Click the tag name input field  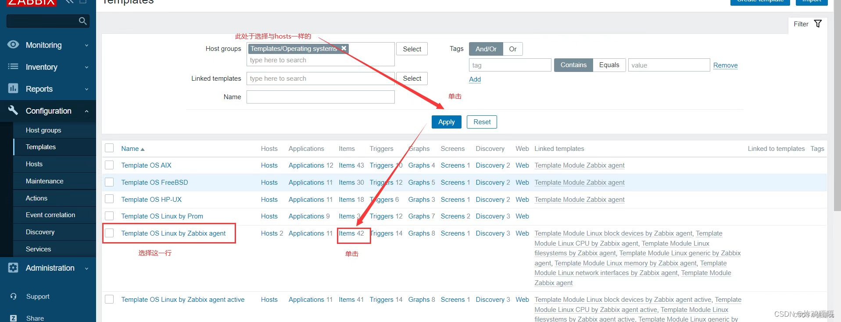[510, 65]
